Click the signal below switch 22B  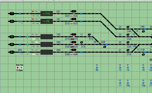[105, 47]
